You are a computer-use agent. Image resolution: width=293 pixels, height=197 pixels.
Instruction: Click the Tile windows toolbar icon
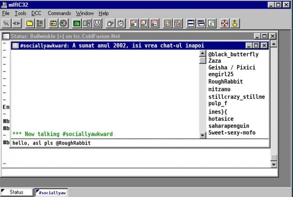click(191, 23)
